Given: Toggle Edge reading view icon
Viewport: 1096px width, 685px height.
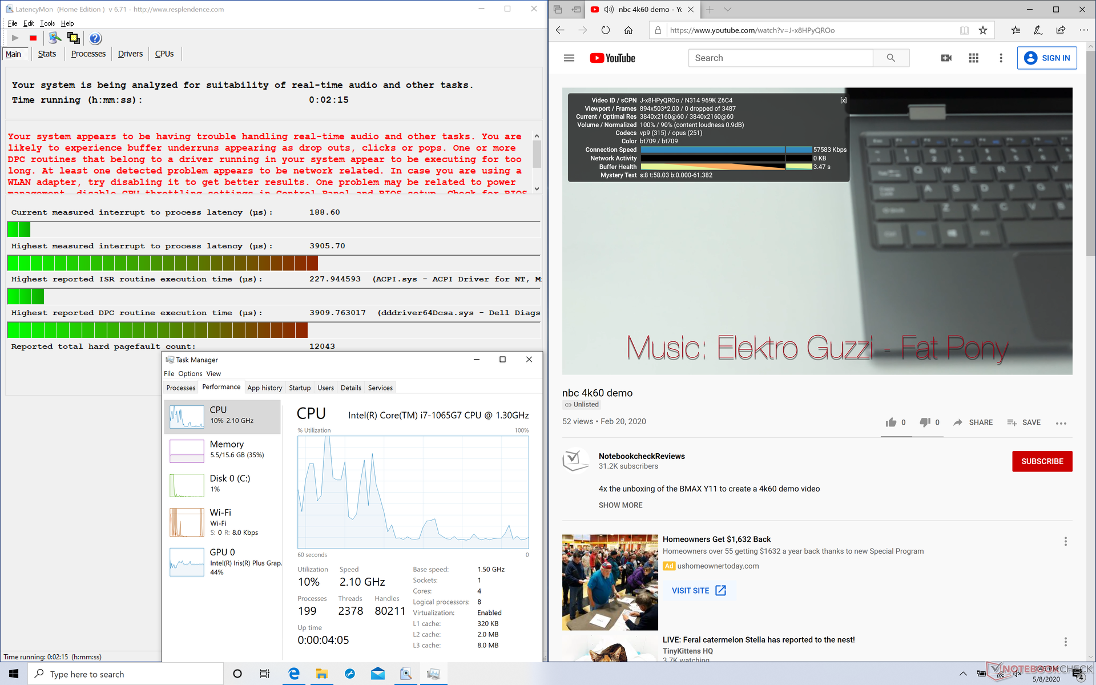Looking at the screenshot, I should [964, 30].
